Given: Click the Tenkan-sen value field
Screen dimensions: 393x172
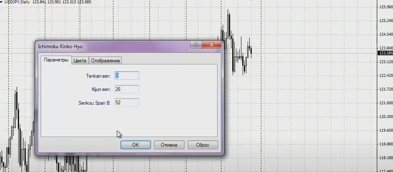Looking at the screenshot, I should [126, 75].
